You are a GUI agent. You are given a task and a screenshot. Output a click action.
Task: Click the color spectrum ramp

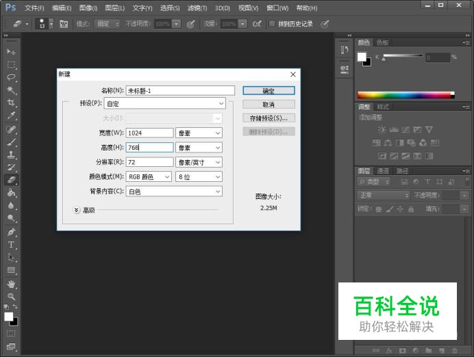coord(404,95)
